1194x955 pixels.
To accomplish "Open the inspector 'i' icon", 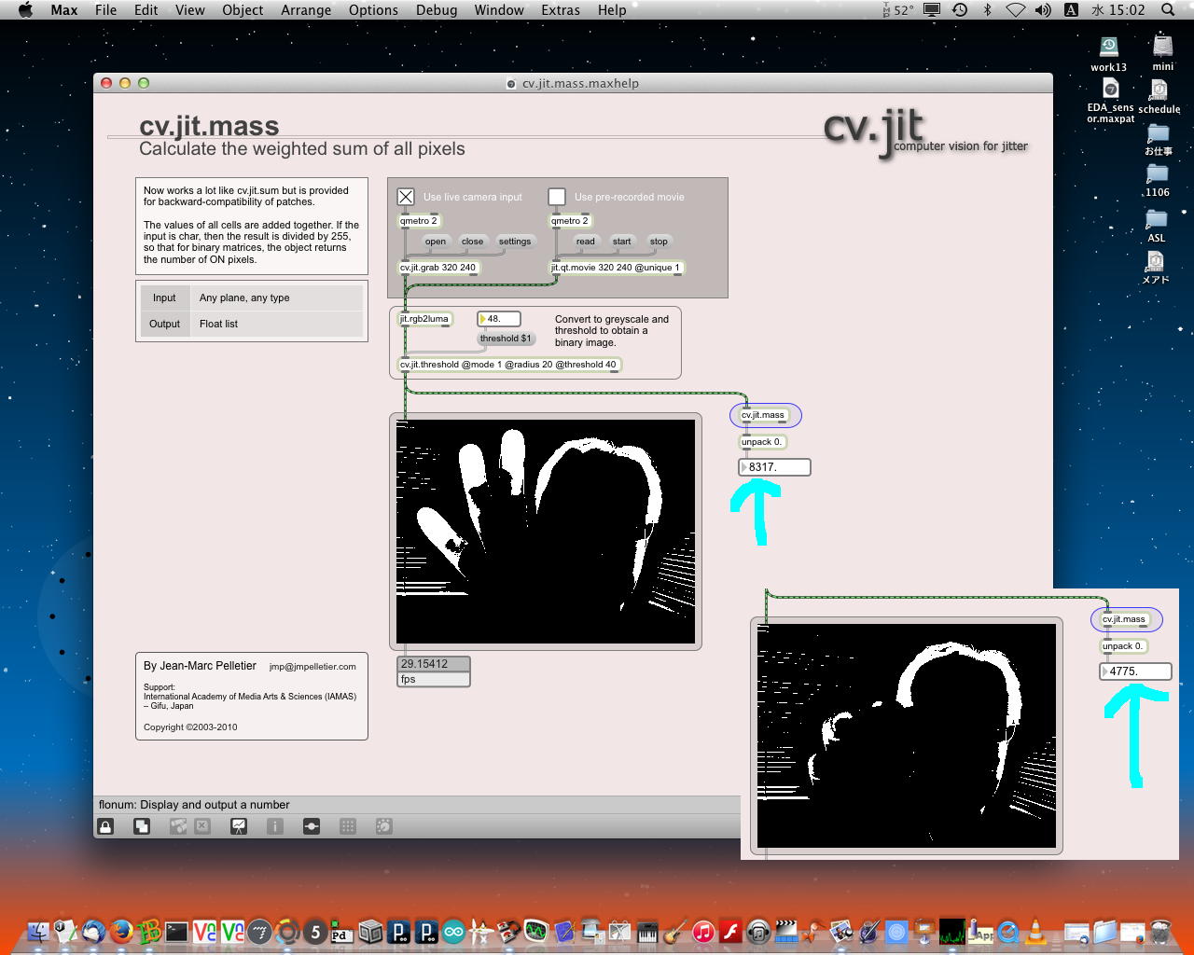I will click(x=275, y=826).
